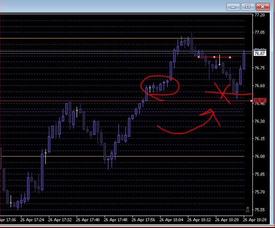275x228 pixels.
Task: Select the red 76.47 price level label
Action: click(260, 100)
